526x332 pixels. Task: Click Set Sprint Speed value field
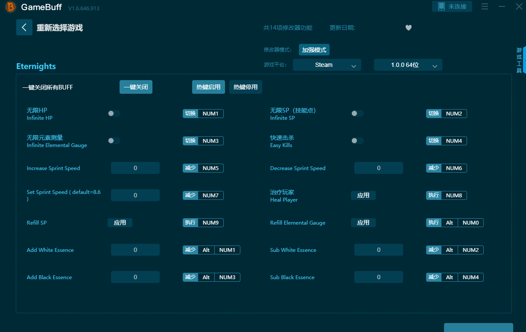click(135, 195)
